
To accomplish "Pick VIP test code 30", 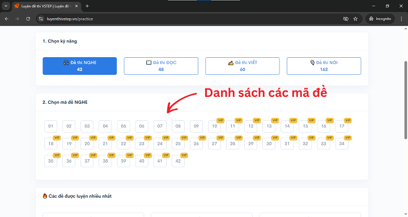I will [x=269, y=143].
